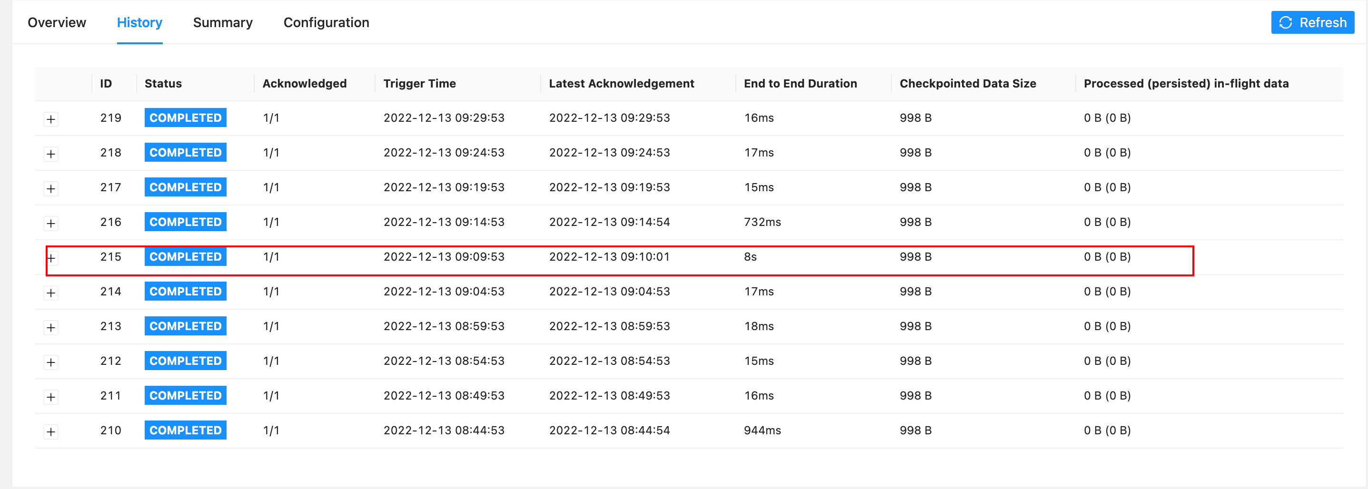The height and width of the screenshot is (489, 1368).
Task: Expand row for checkpoint 212
Action: pos(51,362)
